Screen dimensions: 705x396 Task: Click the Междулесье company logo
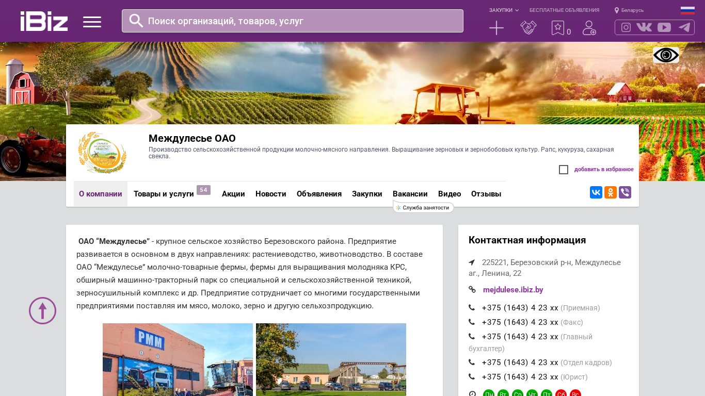[102, 153]
